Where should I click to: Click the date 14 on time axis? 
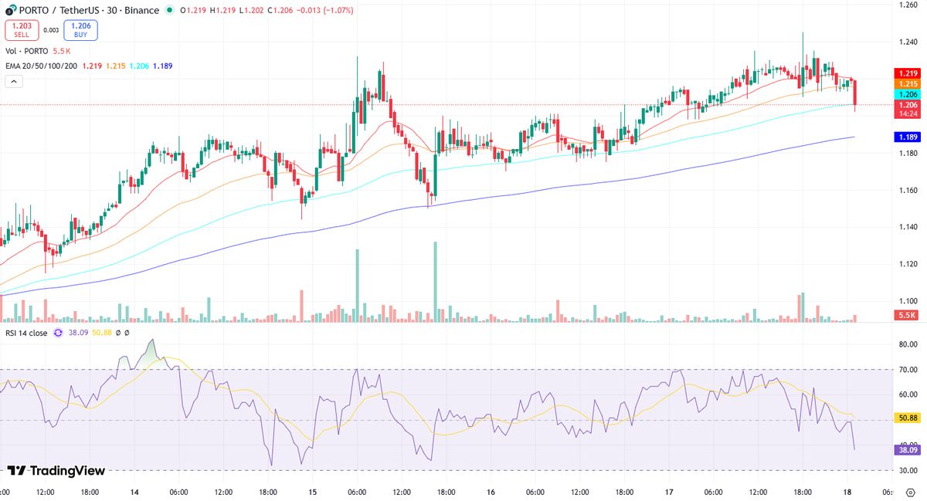134,492
